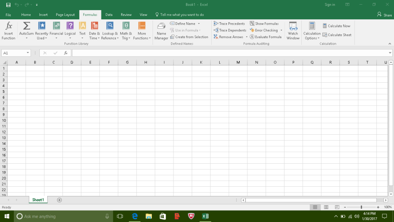Switch to the Insert tab
394x222 pixels.
43,15
